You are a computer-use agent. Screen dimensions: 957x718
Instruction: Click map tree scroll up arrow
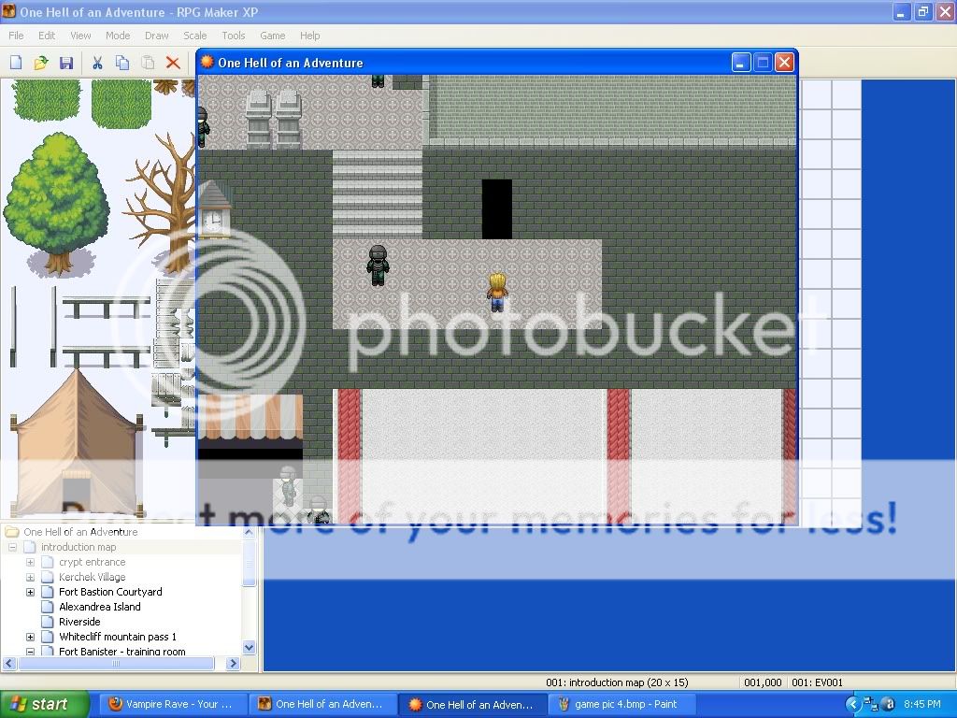tap(249, 532)
